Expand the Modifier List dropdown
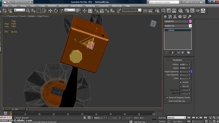 coord(190,26)
